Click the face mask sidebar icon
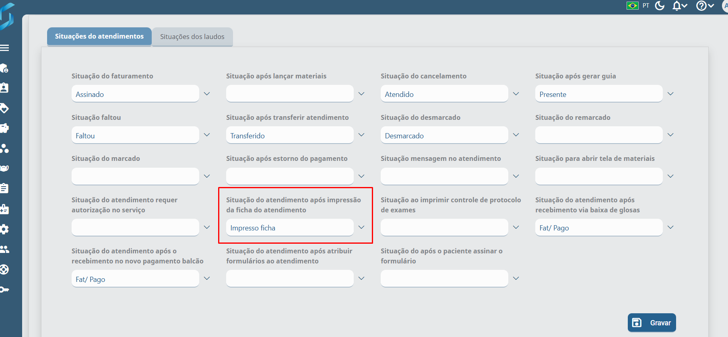The image size is (728, 337). point(4,168)
